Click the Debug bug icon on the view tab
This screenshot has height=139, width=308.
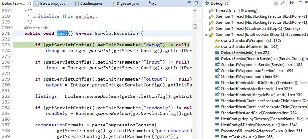click(207, 3)
